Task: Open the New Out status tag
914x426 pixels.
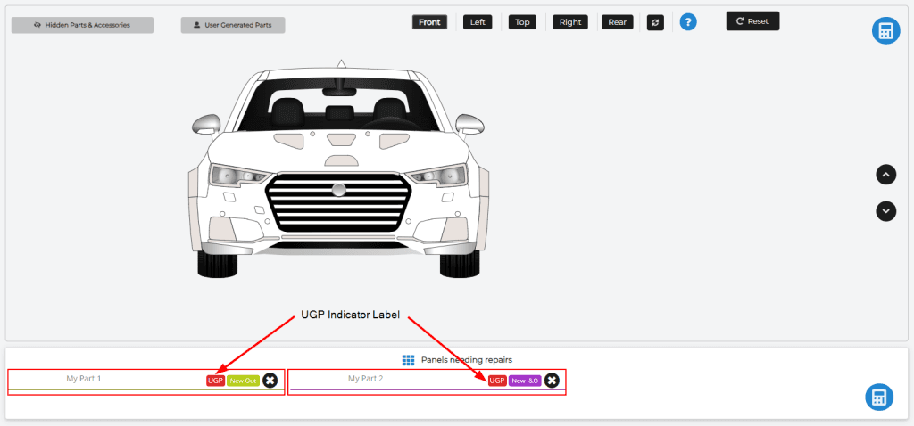Action: [243, 381]
